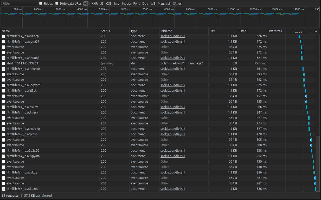
Task: Sort requests by the Size column header
Action: point(212,31)
